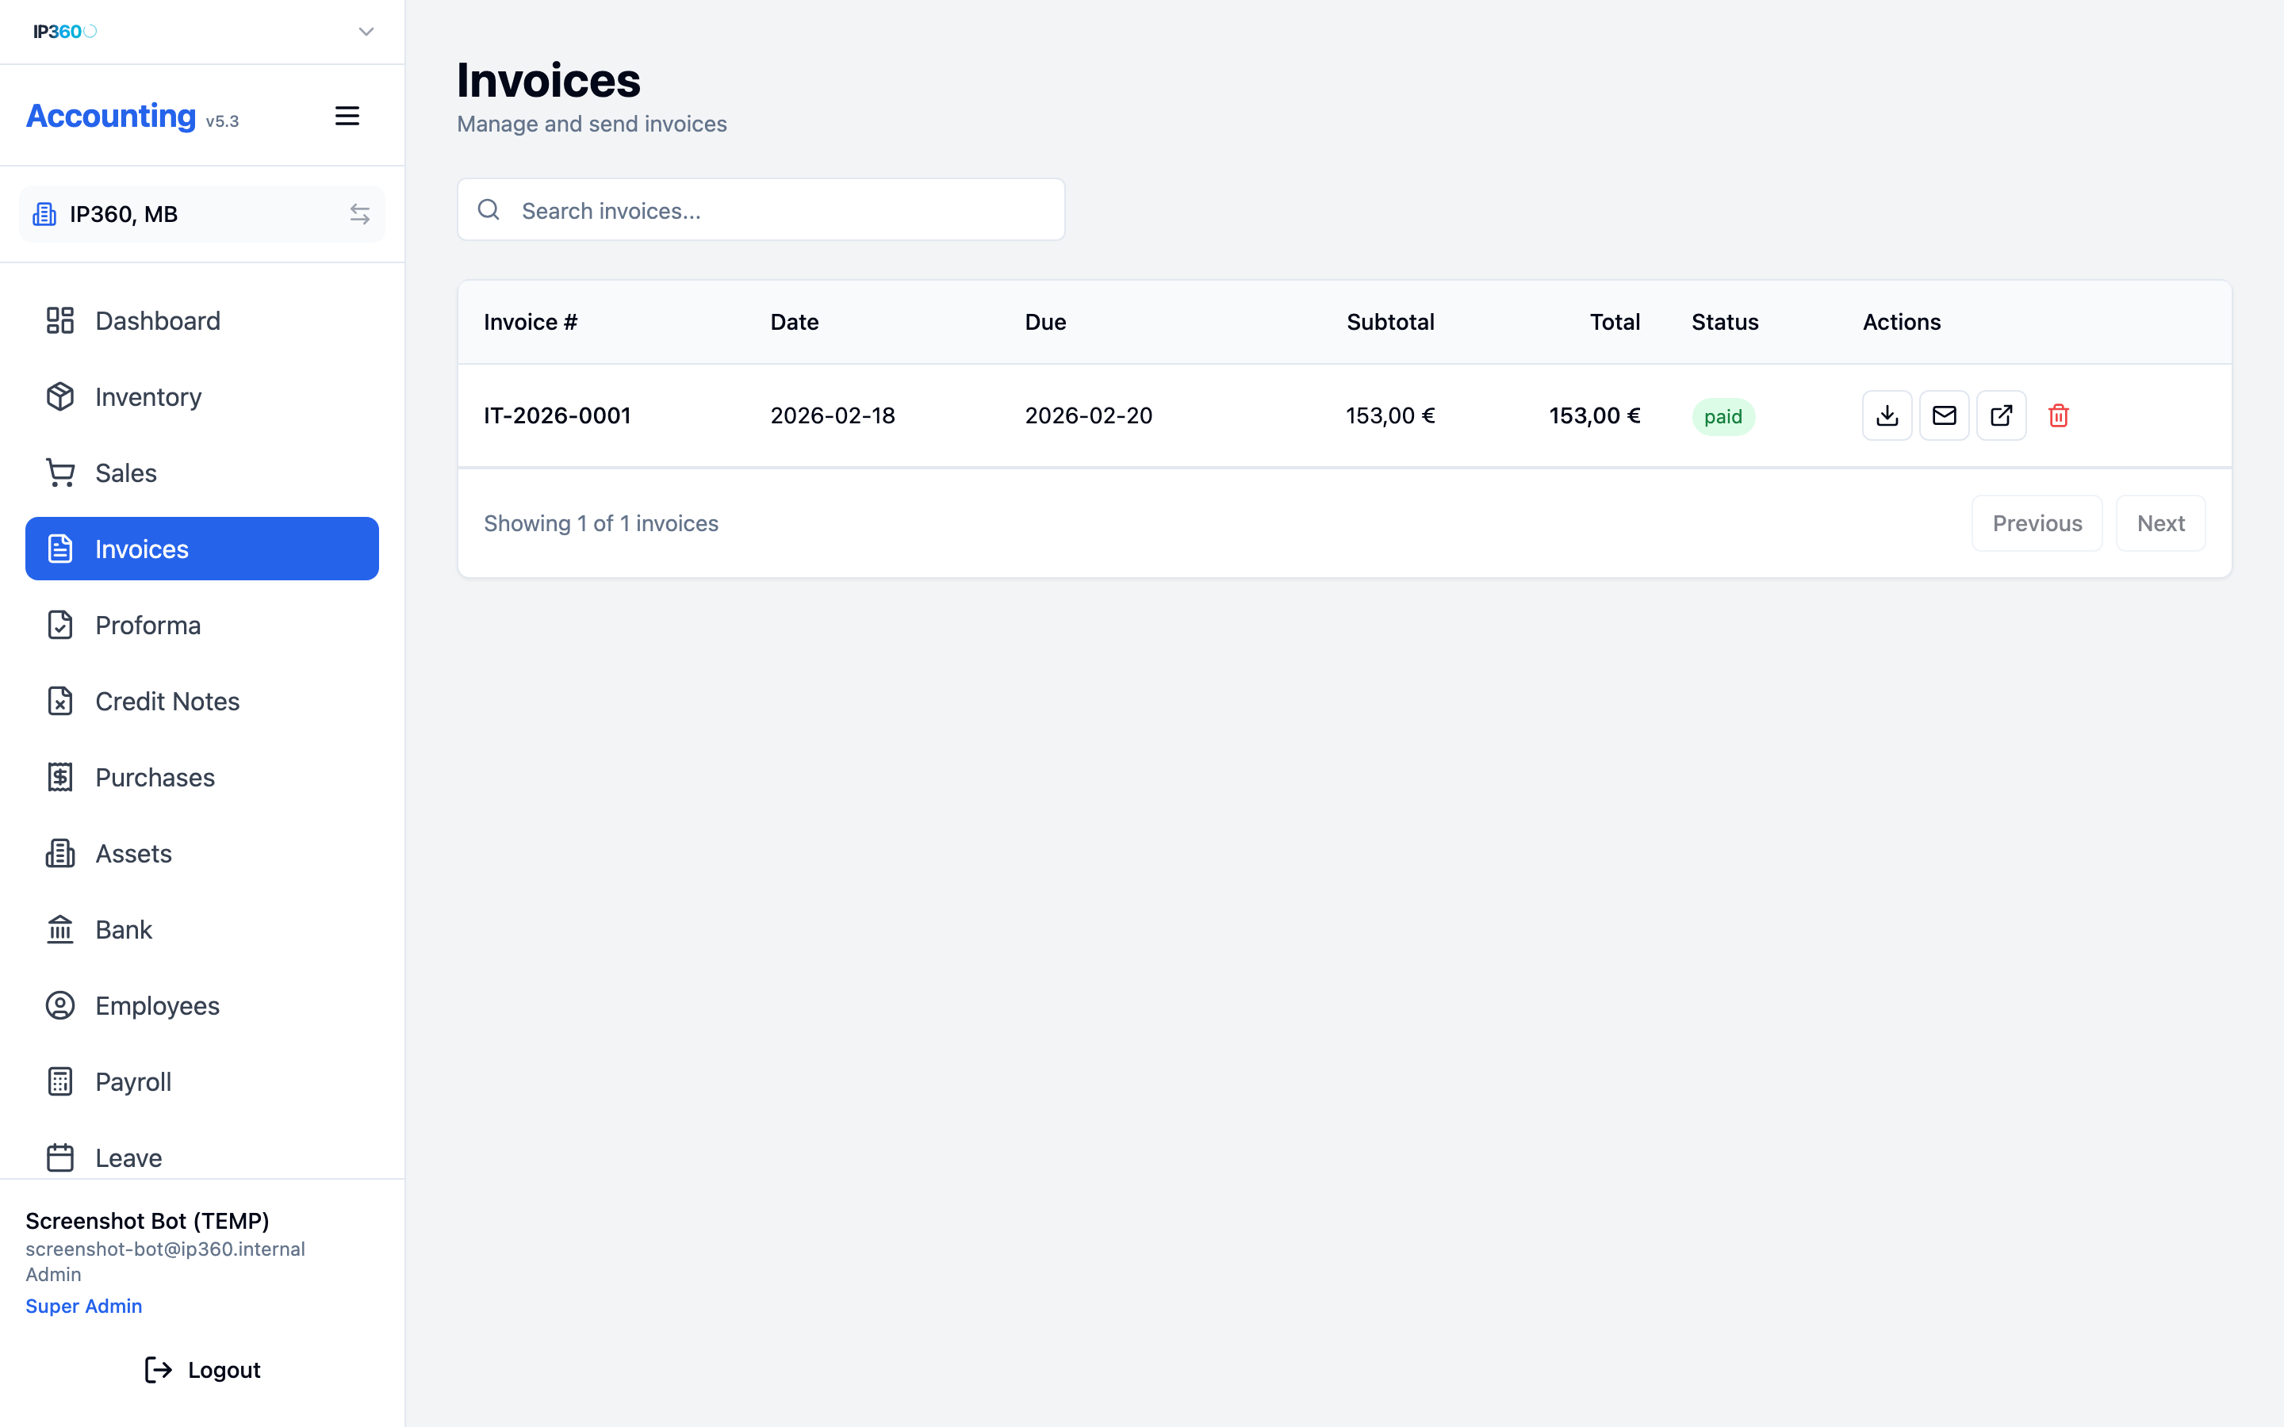Go to Purchases
Screen dimensions: 2284x1427
[x=202, y=777]
